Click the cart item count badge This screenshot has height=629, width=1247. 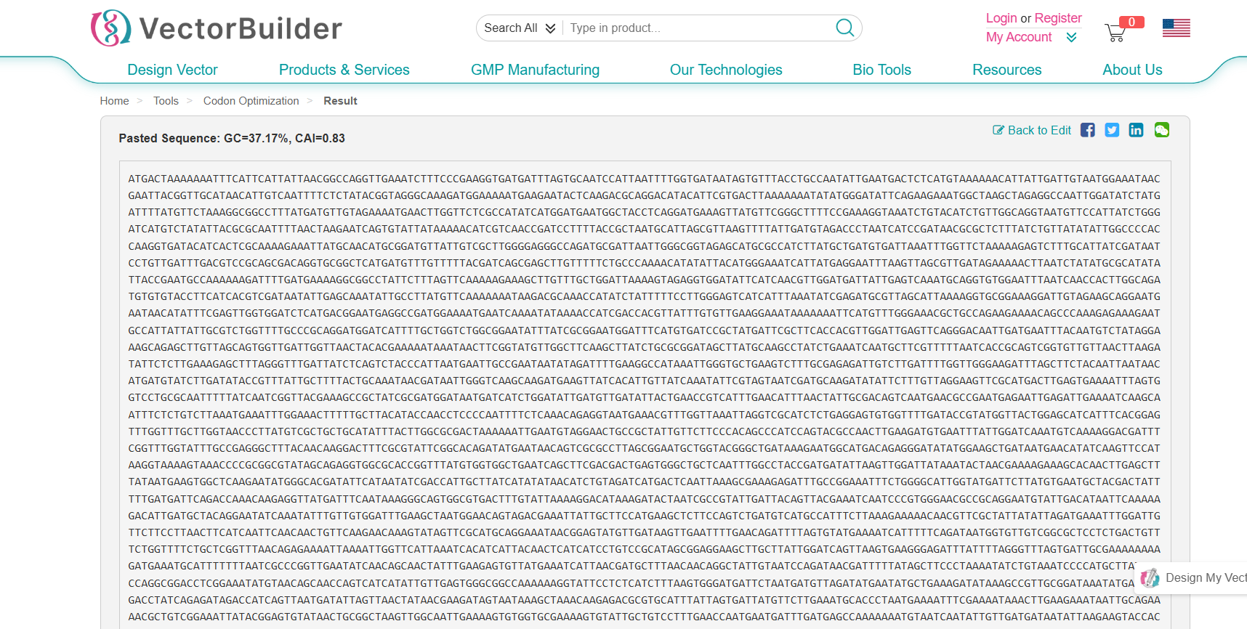click(1131, 23)
